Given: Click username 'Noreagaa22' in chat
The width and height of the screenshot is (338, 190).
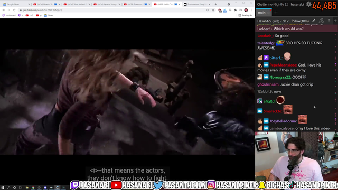Looking at the screenshot, I should tap(280, 77).
